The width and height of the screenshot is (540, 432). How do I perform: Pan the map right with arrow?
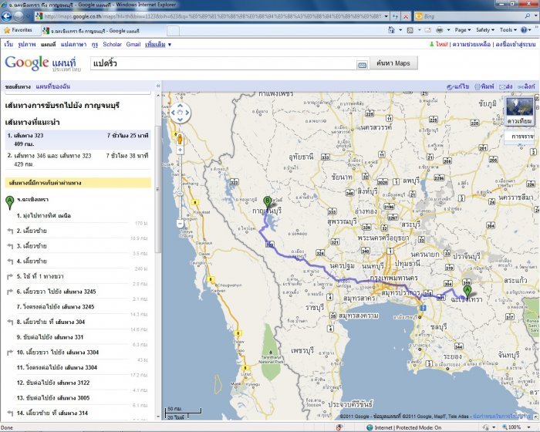pos(187,113)
